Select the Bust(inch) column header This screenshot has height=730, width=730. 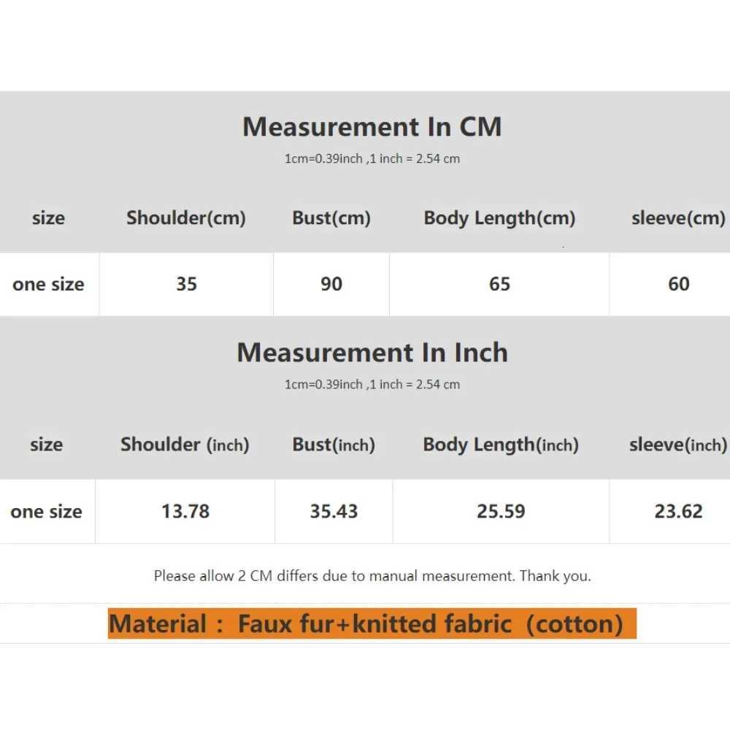[334, 445]
